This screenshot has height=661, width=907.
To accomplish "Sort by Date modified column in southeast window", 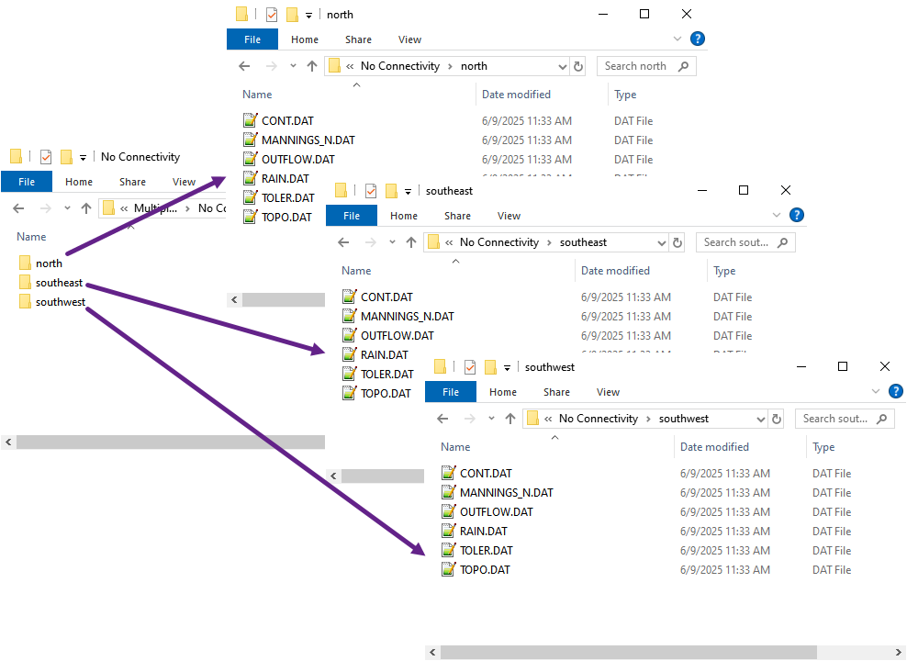I will (x=615, y=271).
